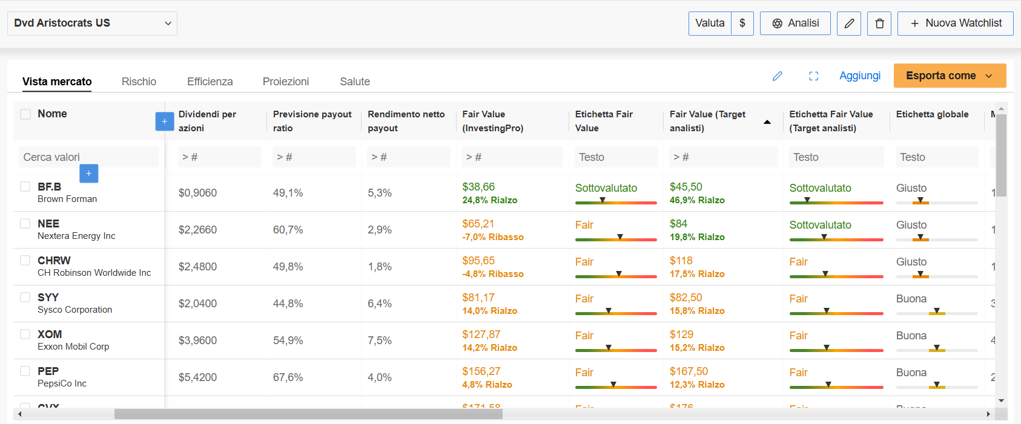The image size is (1021, 424).
Task: Click the Fair Value (InvestingPro) column header
Action: point(493,121)
